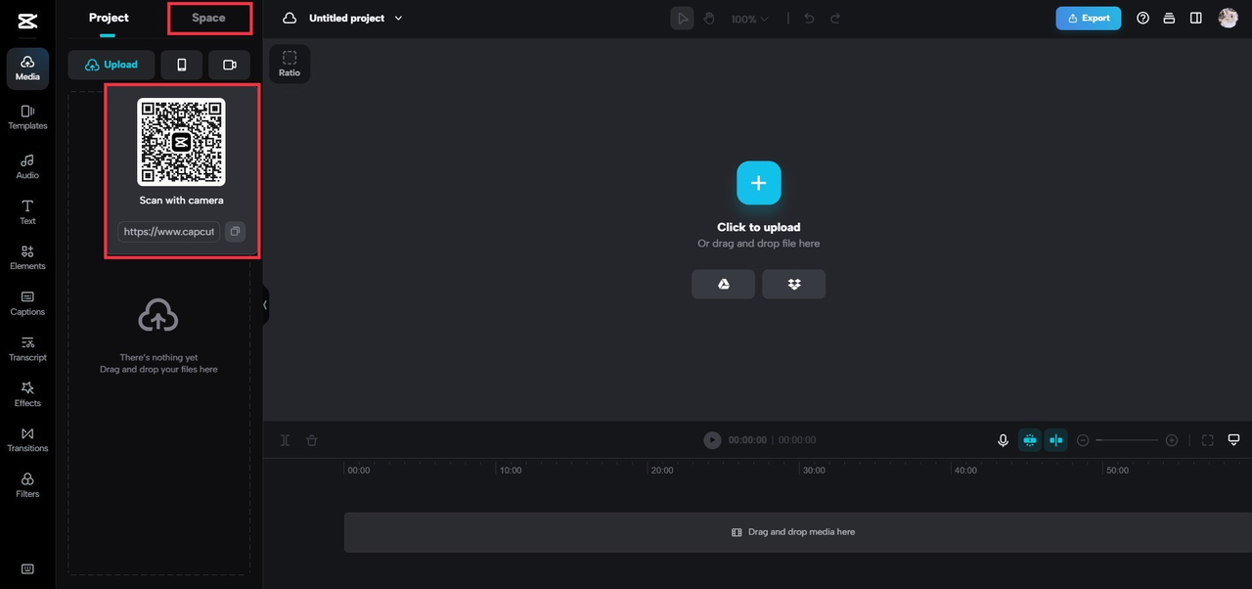Click the delete trash icon in timeline
1252x589 pixels.
312,440
